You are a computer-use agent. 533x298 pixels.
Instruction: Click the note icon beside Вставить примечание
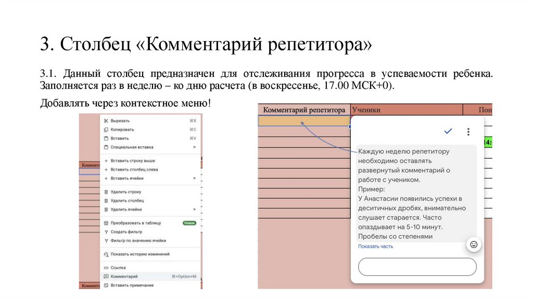[x=106, y=286]
